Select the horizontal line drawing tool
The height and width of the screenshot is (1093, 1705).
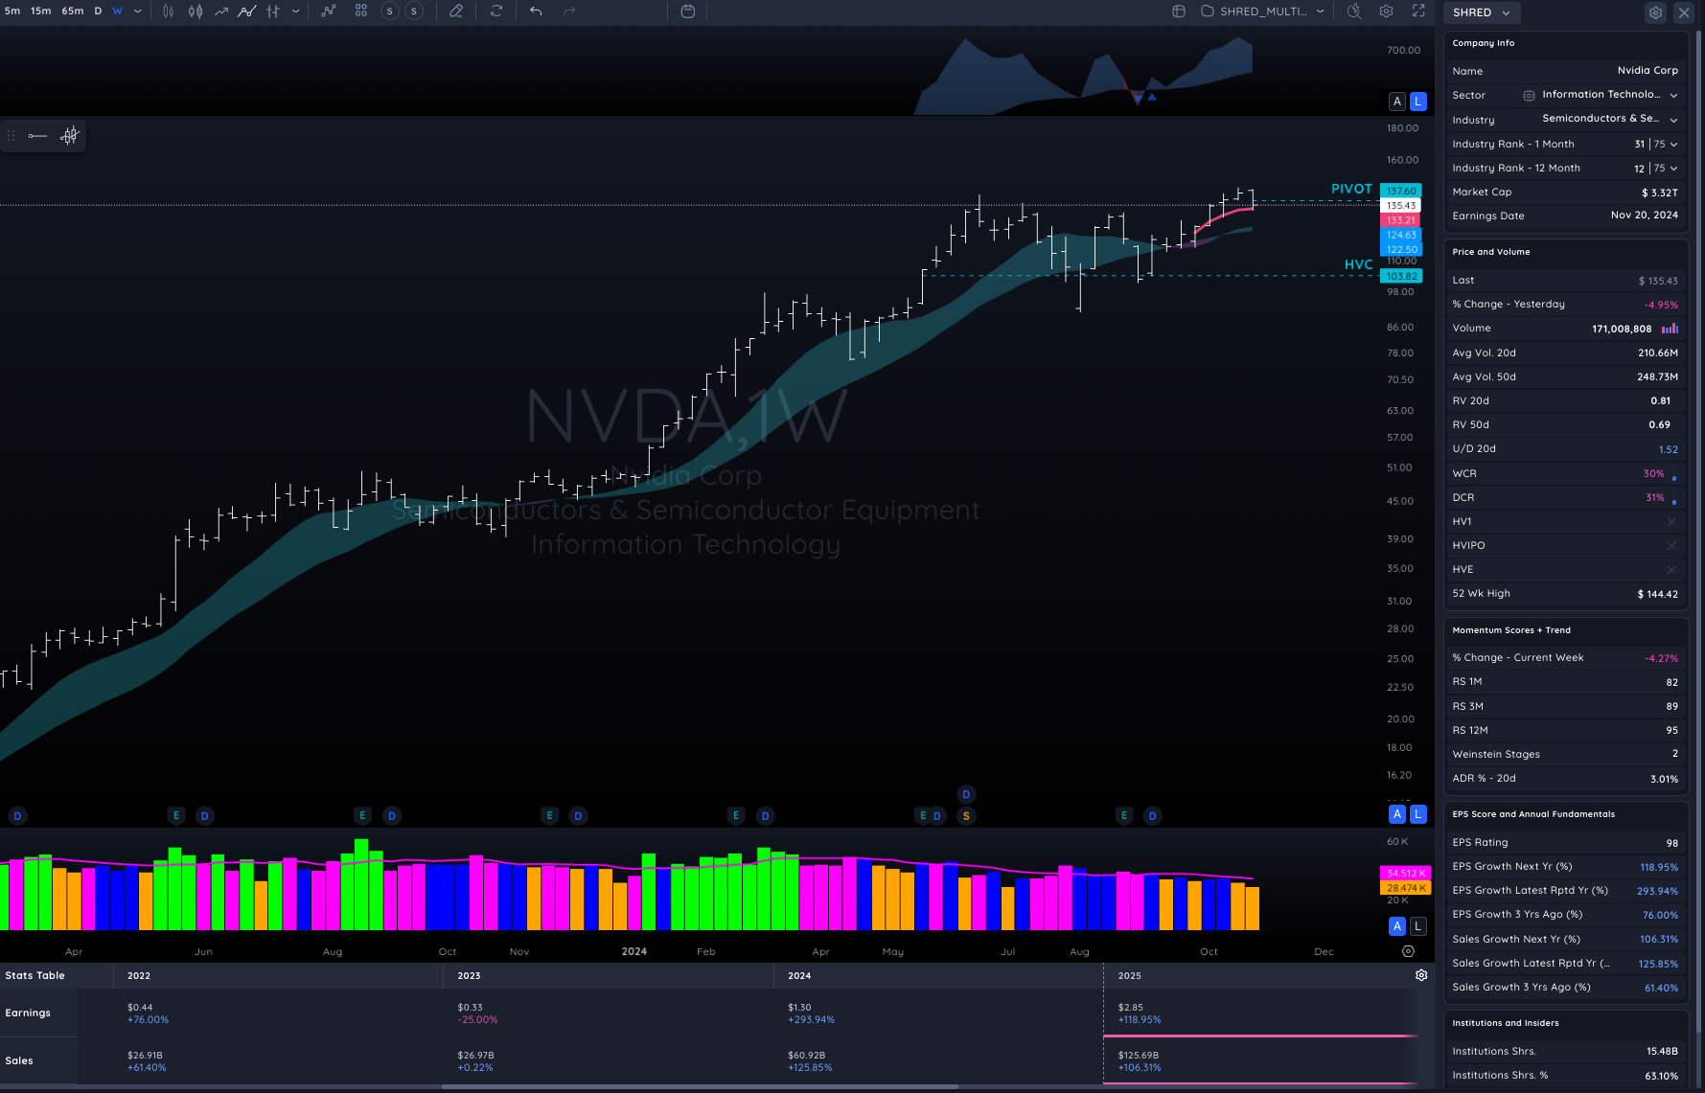37,136
